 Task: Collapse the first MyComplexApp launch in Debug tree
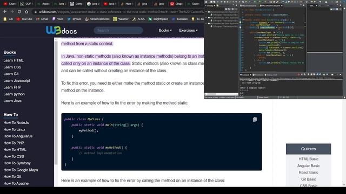(x=206, y=12)
